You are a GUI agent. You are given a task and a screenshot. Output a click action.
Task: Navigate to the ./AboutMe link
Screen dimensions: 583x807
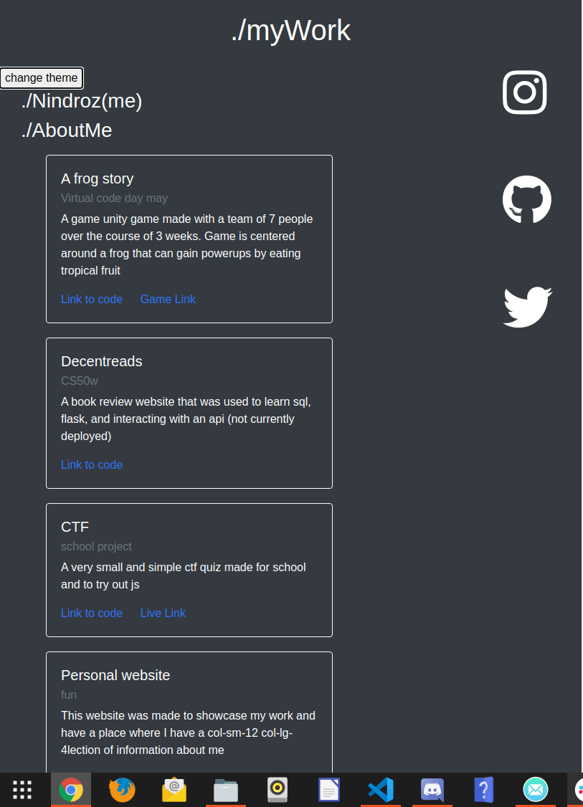tap(67, 130)
